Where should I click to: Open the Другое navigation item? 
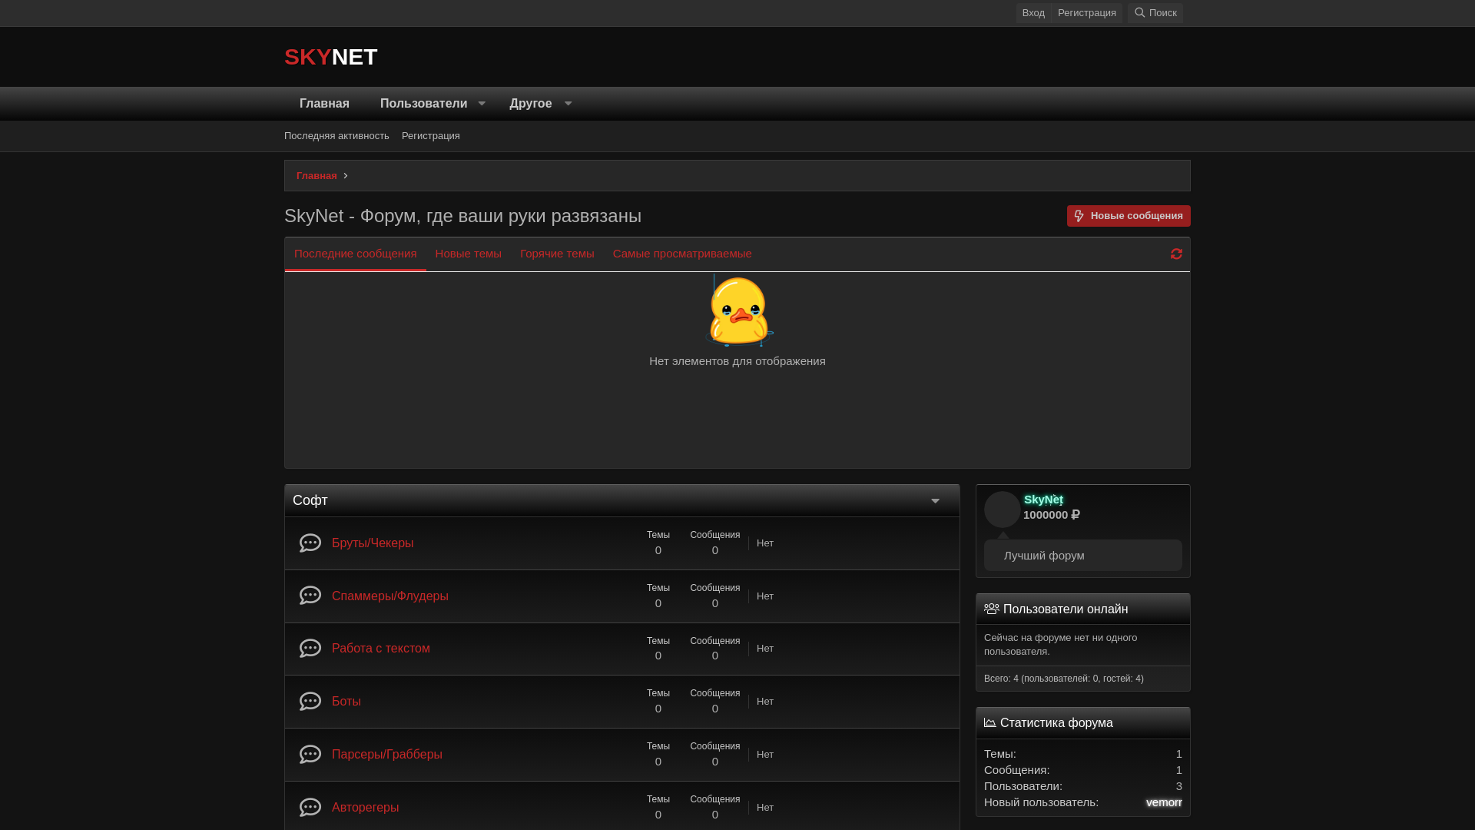pos(531,104)
